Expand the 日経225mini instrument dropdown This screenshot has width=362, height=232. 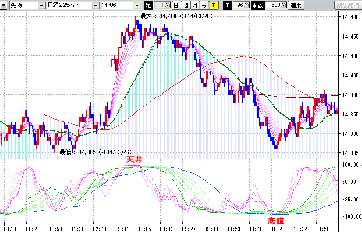(x=96, y=6)
